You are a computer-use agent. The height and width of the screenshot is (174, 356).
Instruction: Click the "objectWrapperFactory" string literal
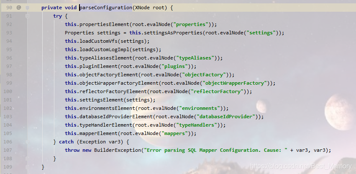(x=235, y=83)
